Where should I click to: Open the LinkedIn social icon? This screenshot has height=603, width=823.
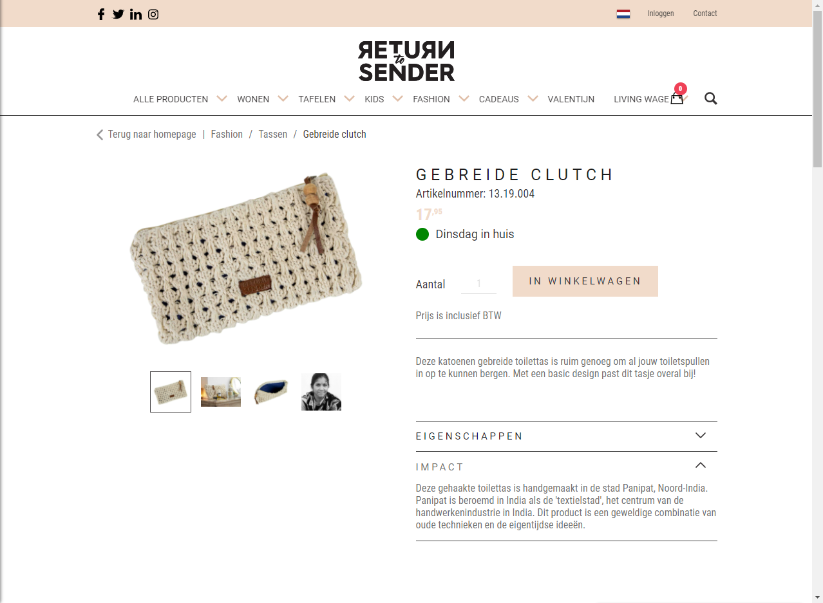136,14
